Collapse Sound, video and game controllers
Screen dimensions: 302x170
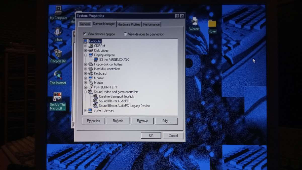[85, 92]
